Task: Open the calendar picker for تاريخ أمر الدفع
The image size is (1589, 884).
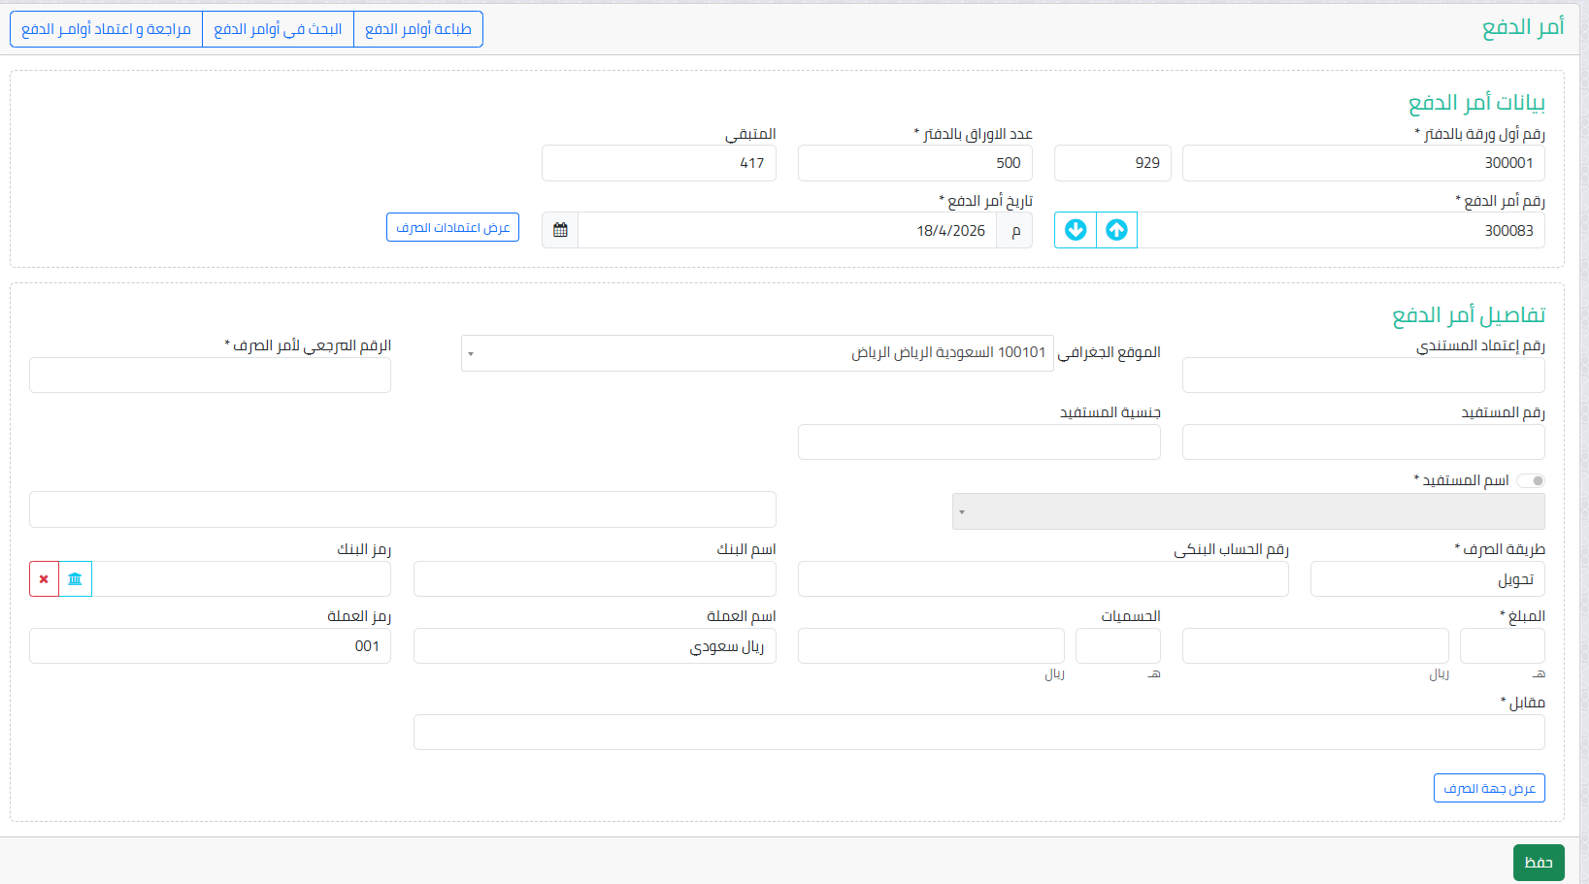Action: (x=560, y=230)
